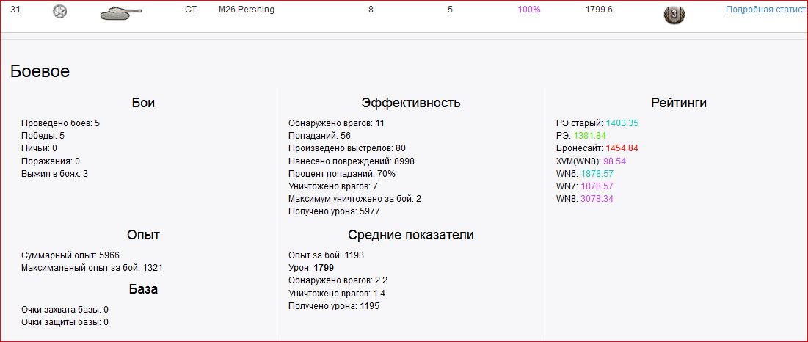This screenshot has height=342, width=808.
Task: Click the СТ tank type cell
Action: coord(191,10)
